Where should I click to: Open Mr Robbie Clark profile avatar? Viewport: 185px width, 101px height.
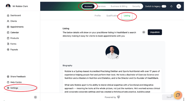pyautogui.click(x=8, y=6)
